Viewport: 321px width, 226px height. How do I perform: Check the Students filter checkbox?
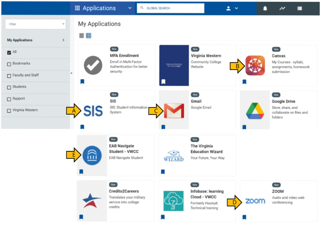(9, 87)
